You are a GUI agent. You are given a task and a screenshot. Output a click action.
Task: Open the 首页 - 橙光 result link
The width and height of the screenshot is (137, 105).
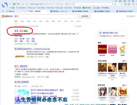coord(19,31)
